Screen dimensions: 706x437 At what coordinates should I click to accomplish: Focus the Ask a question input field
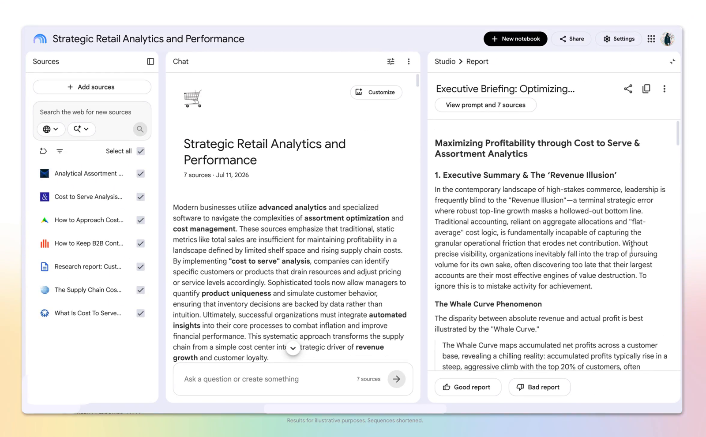[265, 379]
